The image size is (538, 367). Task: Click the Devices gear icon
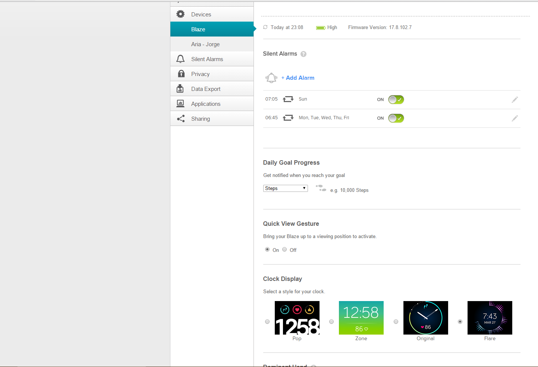[180, 14]
